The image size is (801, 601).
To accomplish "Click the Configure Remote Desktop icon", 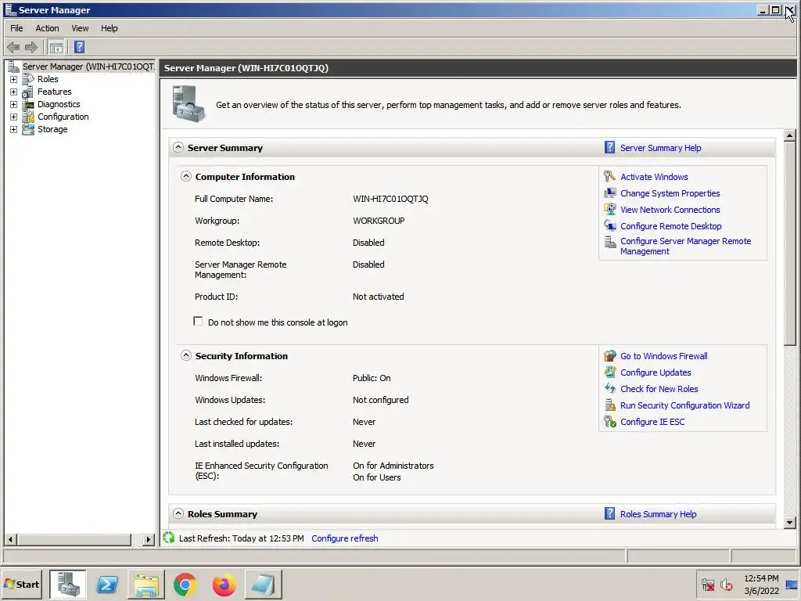I will click(609, 226).
